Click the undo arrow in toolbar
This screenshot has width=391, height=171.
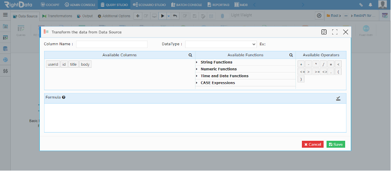click(x=175, y=16)
